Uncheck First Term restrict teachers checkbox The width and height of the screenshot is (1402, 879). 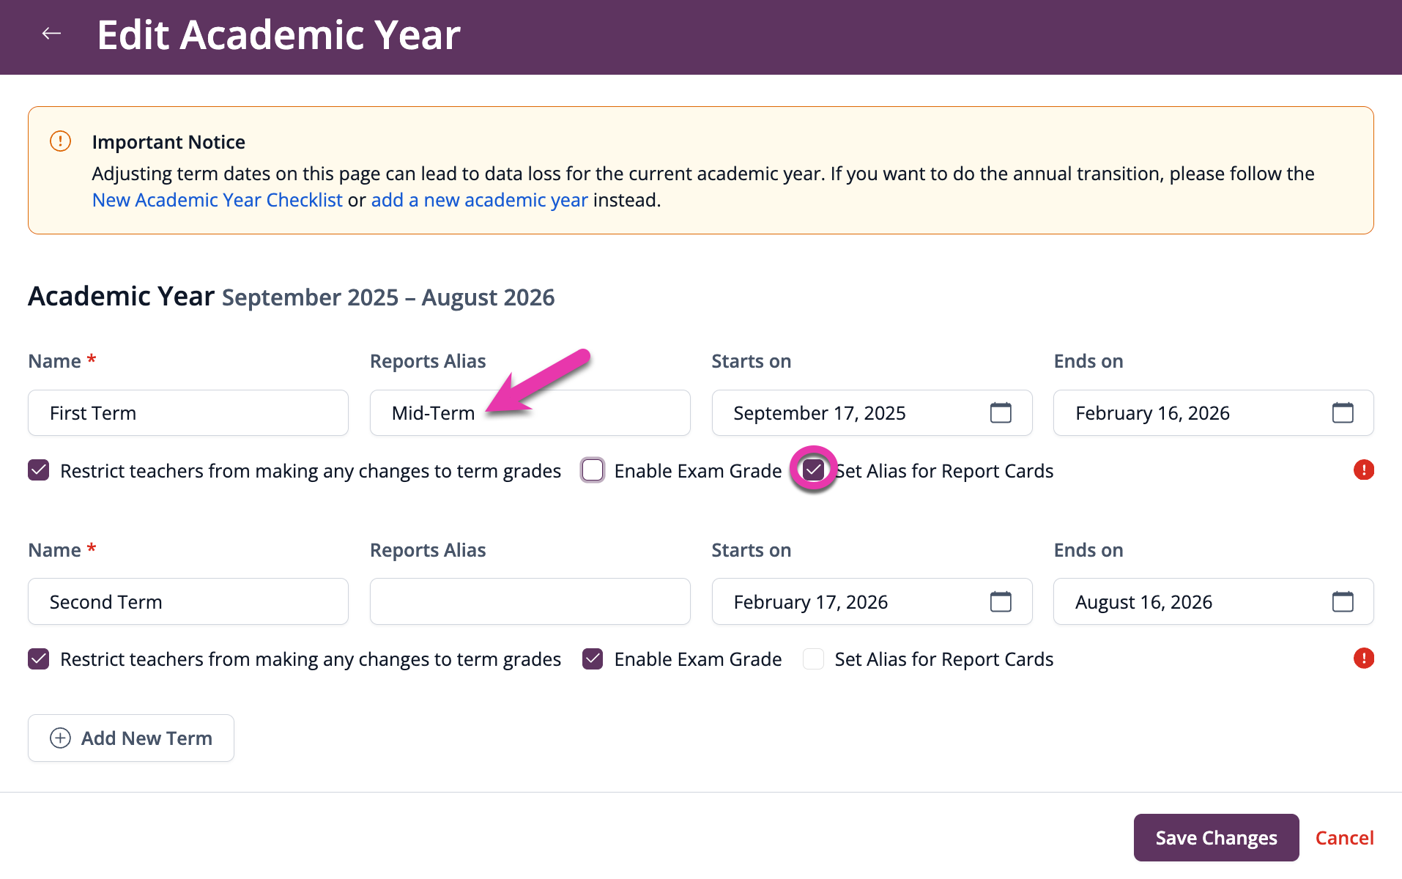click(x=39, y=470)
